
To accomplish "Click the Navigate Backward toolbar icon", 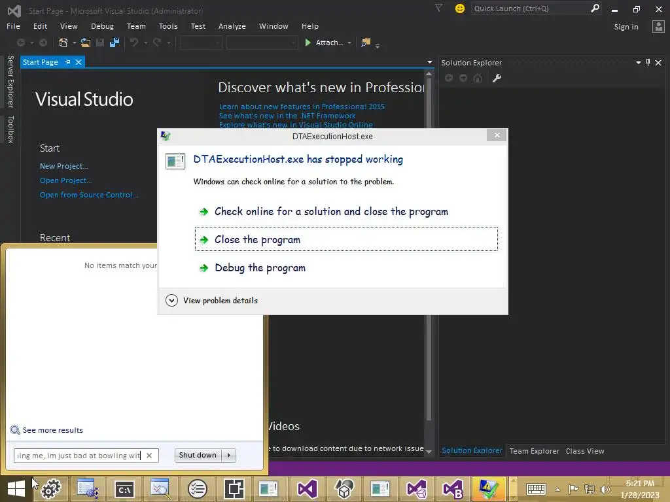I will coord(20,42).
